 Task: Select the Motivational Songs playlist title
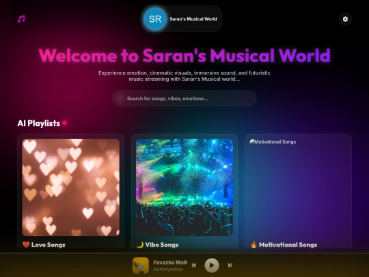tap(288, 245)
